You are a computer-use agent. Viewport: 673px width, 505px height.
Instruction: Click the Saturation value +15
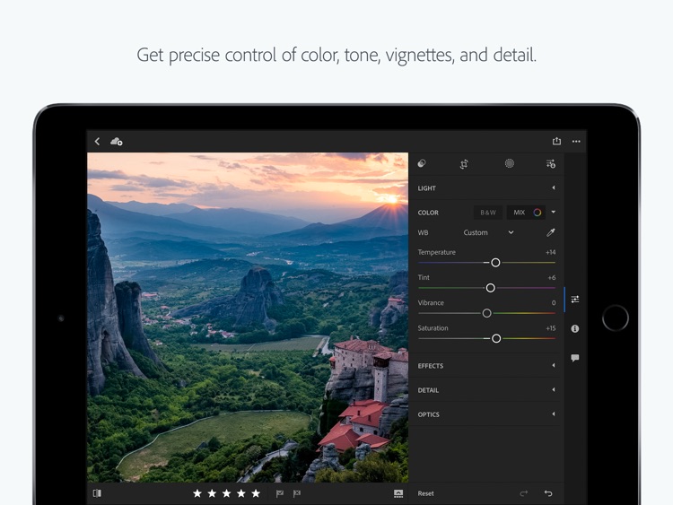point(551,328)
